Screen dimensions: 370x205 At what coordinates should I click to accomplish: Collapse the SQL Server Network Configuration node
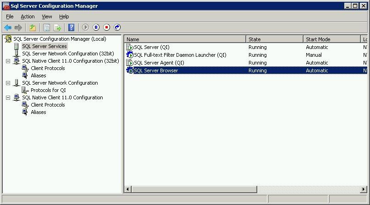pos(8,83)
